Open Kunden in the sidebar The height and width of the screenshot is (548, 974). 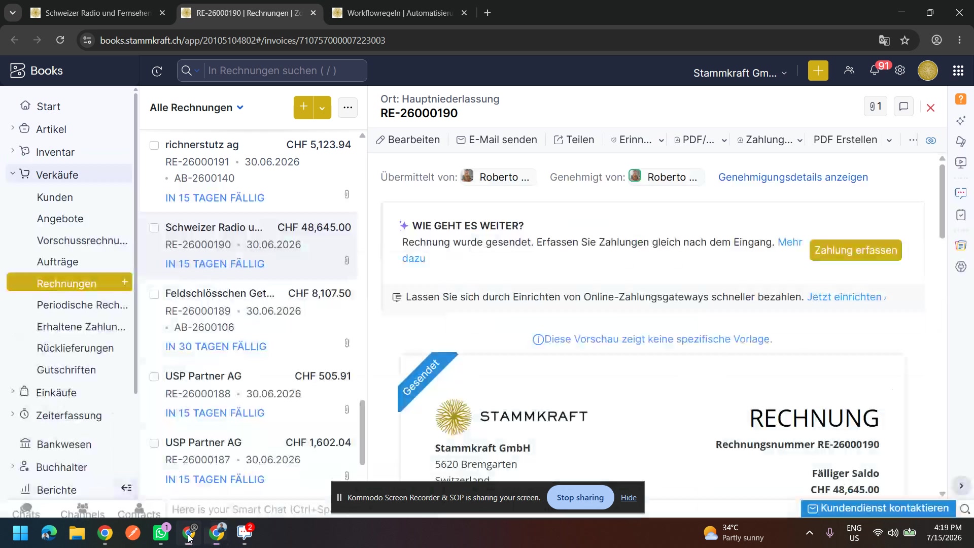point(55,197)
